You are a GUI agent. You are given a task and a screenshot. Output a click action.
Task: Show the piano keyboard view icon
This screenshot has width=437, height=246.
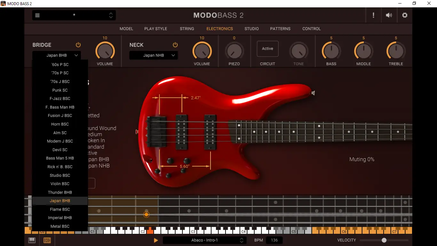pyautogui.click(x=32, y=240)
